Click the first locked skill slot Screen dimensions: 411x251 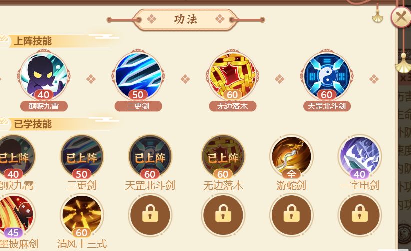(x=150, y=215)
